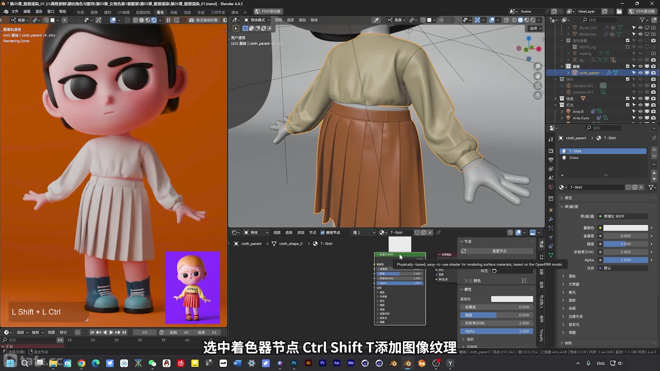The height and width of the screenshot is (371, 660).
Task: Toggle visibility eye for Area.Eyes light
Action: [640, 118]
